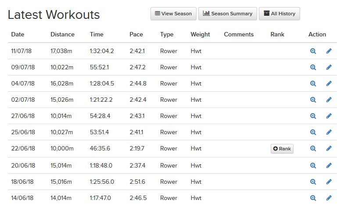Edit the 18/06/18 workout entry
The image size is (358, 218).
(329, 182)
